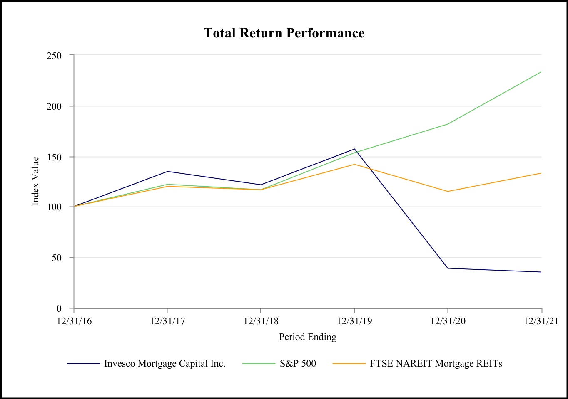The image size is (568, 399).
Task: Click the 12/31/18 x-axis tick label
Action: pos(261,321)
